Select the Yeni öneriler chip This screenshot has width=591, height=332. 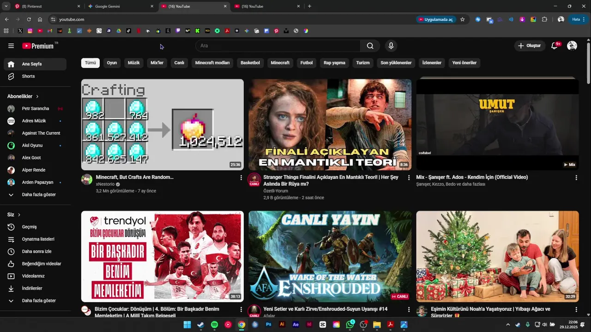[464, 63]
